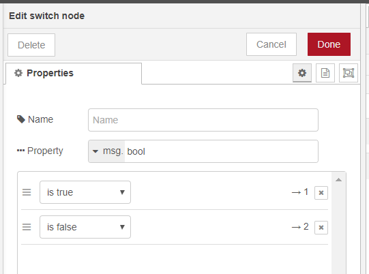Image resolution: width=369 pixels, height=274 pixels.
Task: Grab reorder handle of 'is true' rule
Action: pos(27,192)
